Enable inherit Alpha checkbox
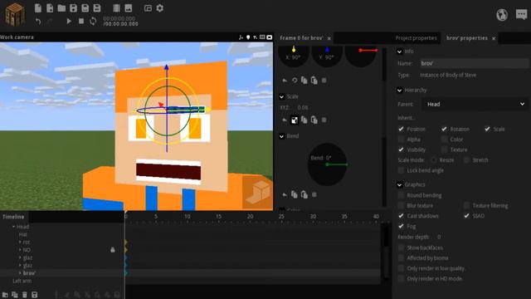This screenshot has width=531, height=299. point(401,140)
